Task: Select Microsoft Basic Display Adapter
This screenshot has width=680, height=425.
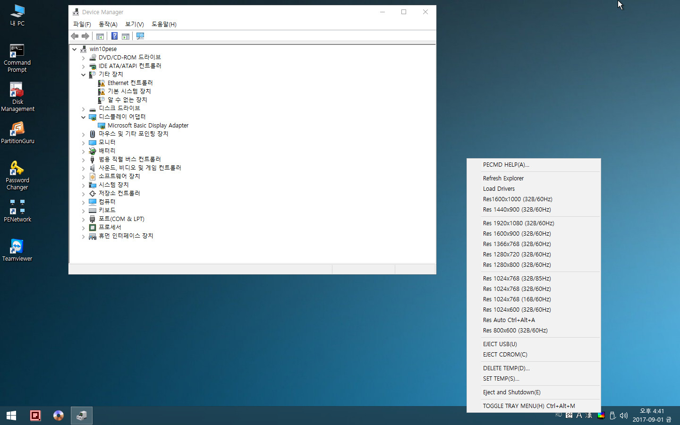Action: pos(148,126)
